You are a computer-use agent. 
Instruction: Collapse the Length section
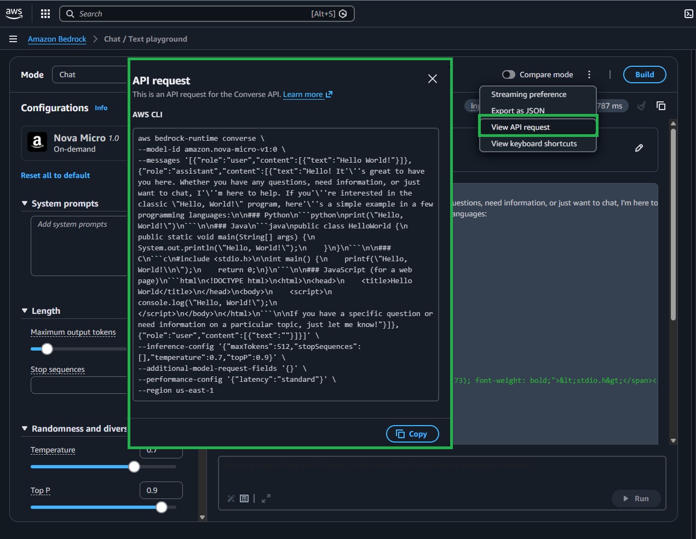(24, 311)
